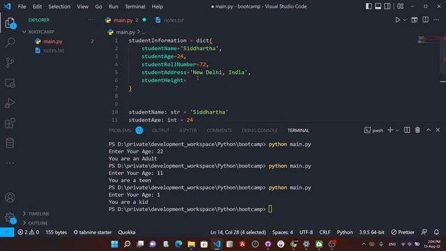446x251 pixels.
Task: Switch to the TERMINAL panel tab
Action: pos(298,130)
